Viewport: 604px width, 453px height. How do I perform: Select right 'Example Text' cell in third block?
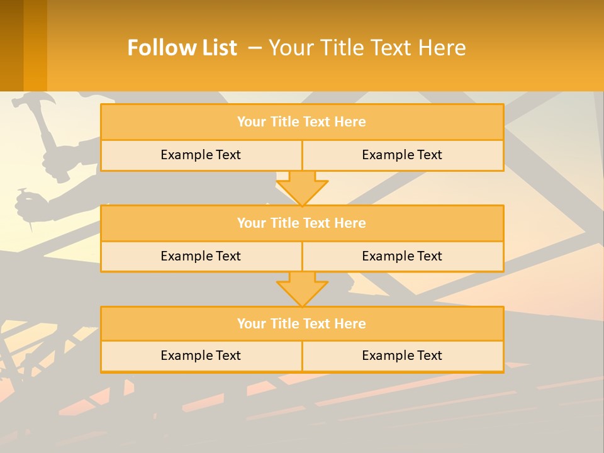point(403,356)
